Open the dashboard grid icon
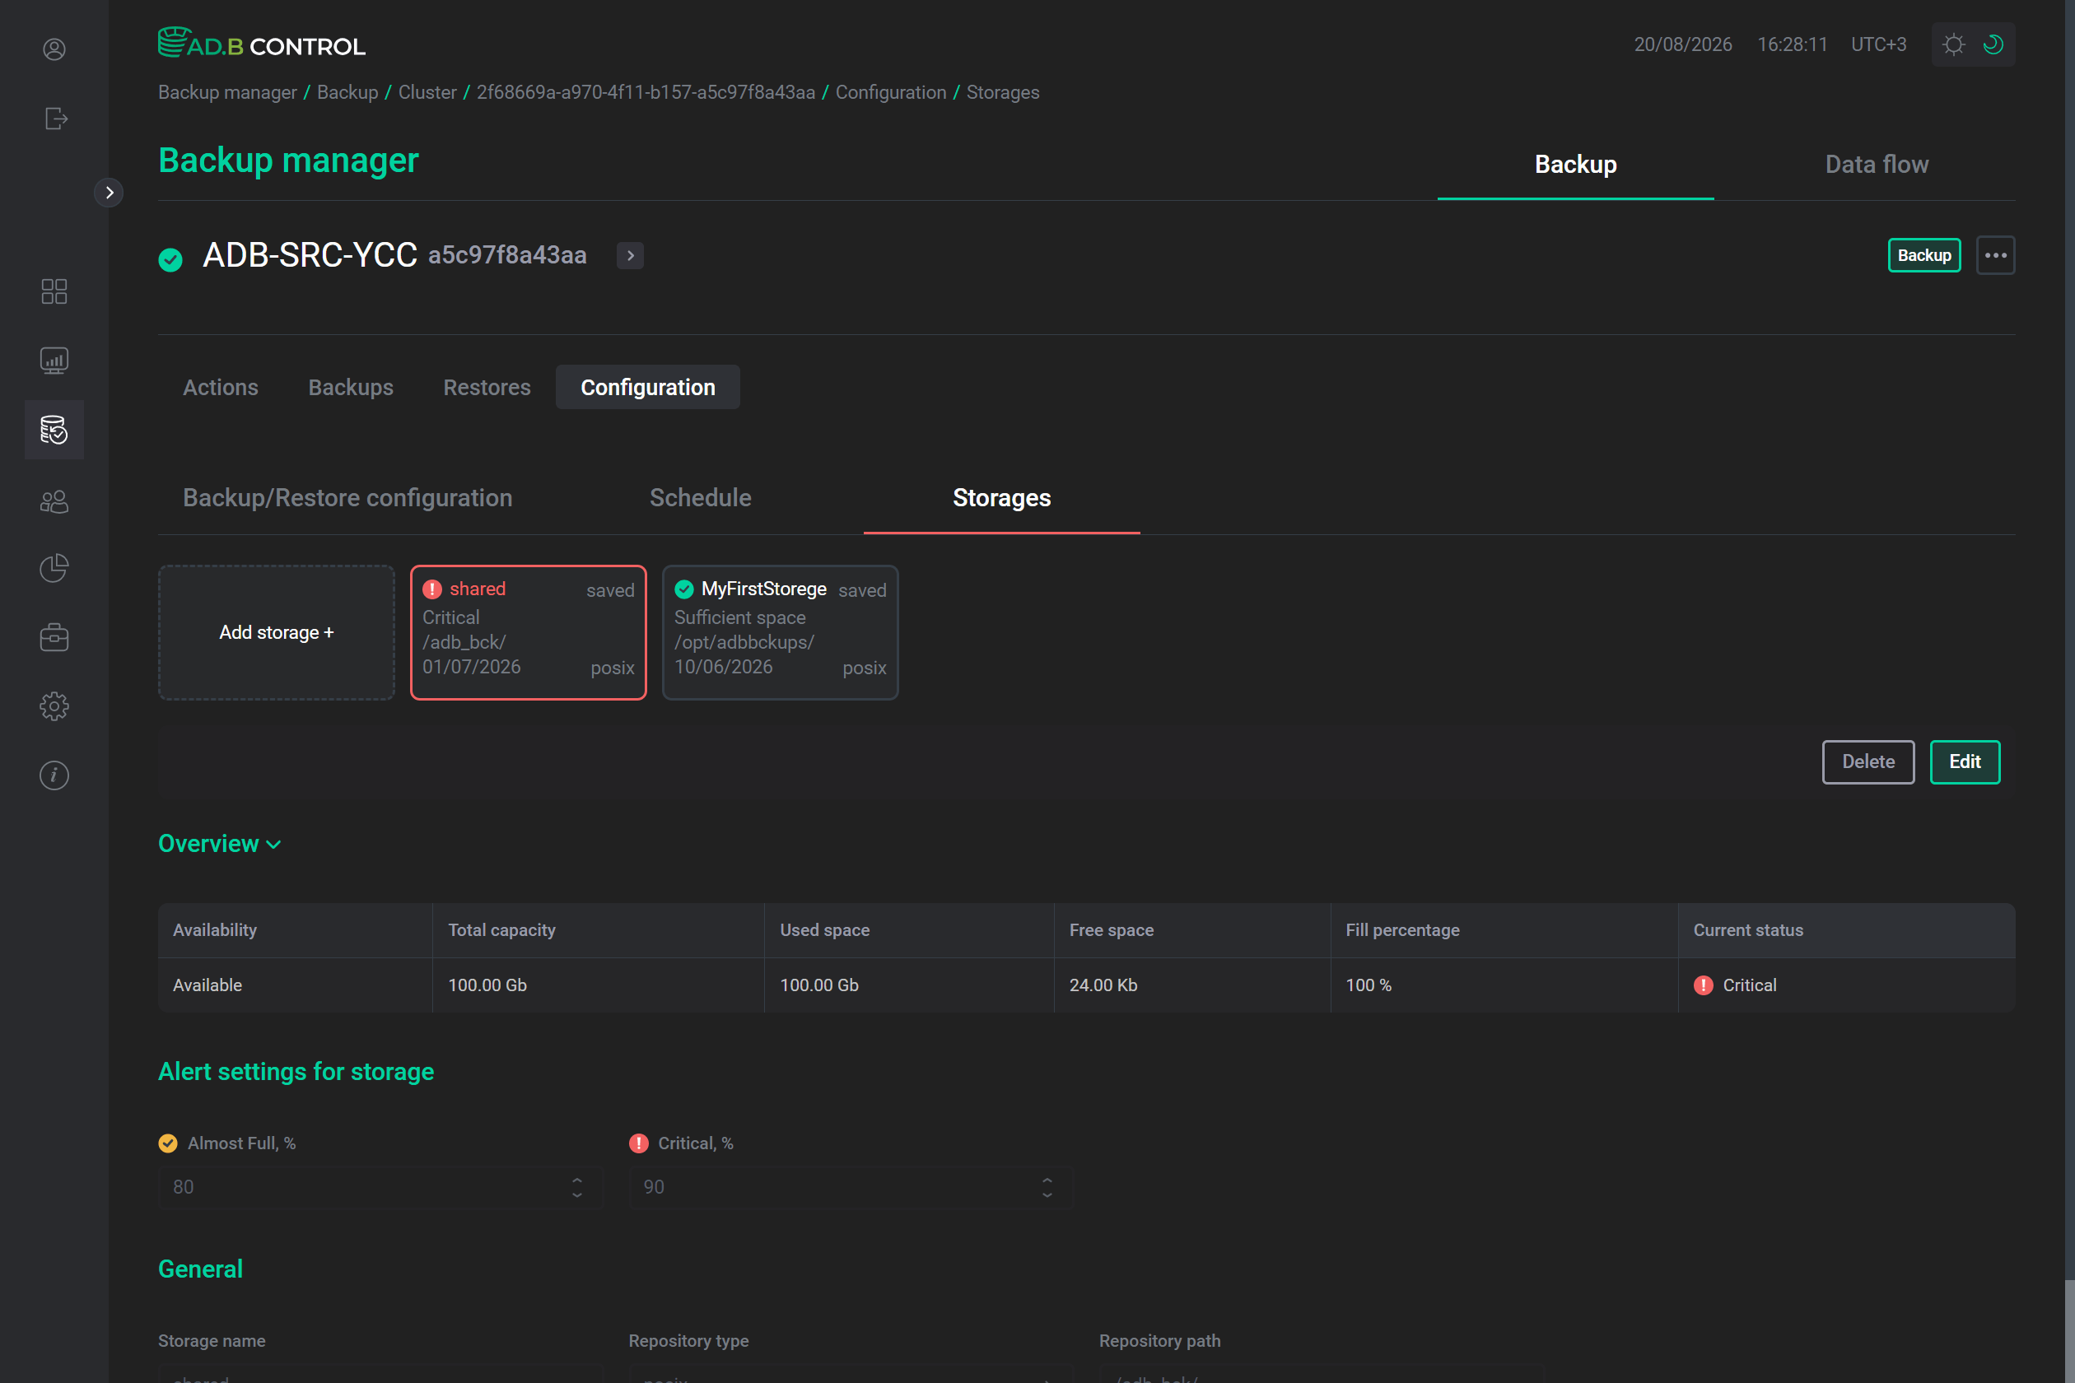Image resolution: width=2075 pixels, height=1383 pixels. tap(54, 291)
